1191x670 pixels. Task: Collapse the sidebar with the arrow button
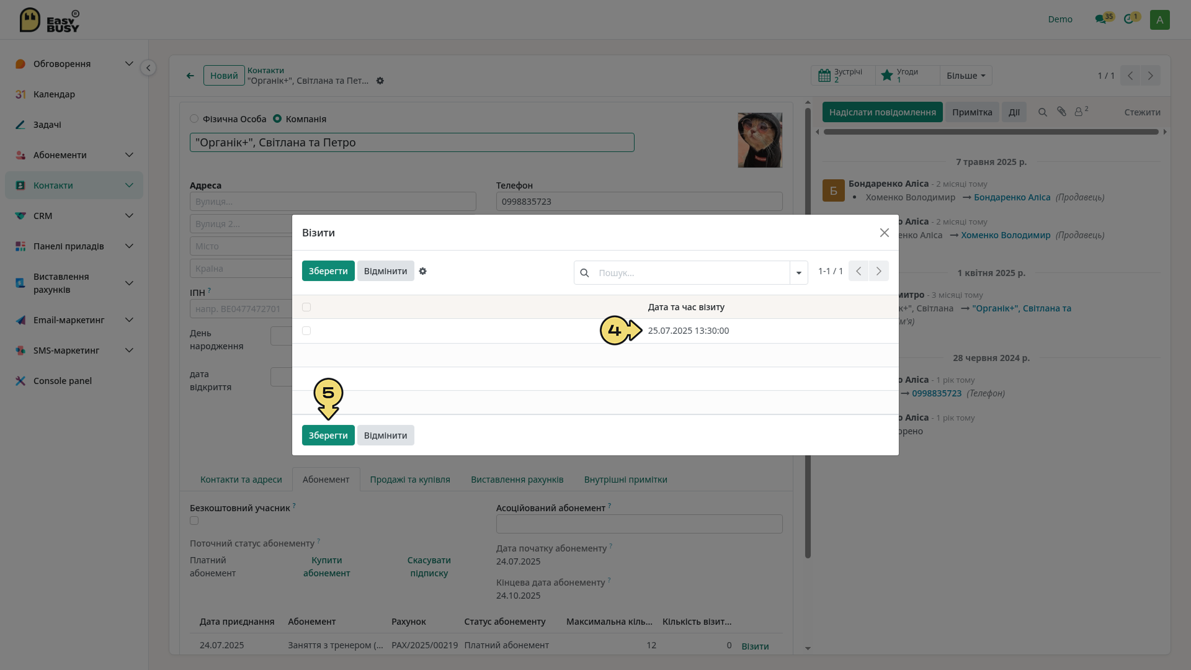point(148,68)
